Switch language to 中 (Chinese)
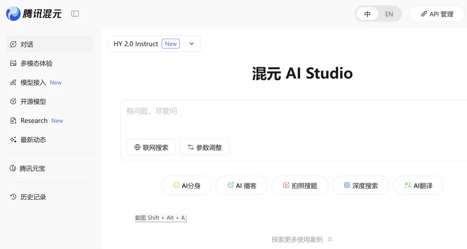The image size is (467, 249). 367,14
